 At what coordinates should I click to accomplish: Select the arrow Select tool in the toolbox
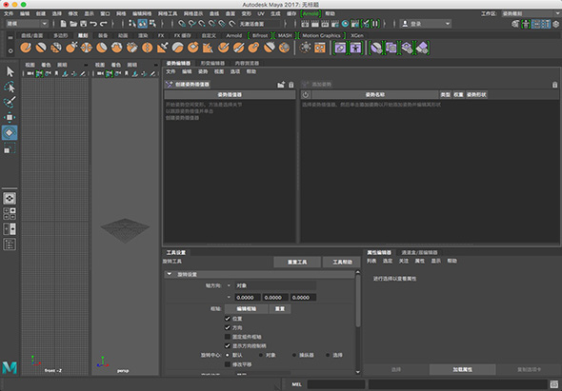point(10,71)
